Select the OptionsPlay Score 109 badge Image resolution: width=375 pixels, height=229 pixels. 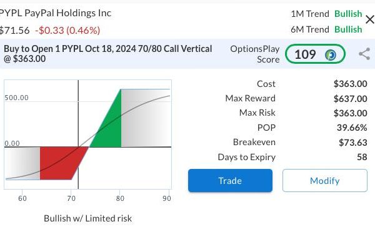tap(315, 54)
